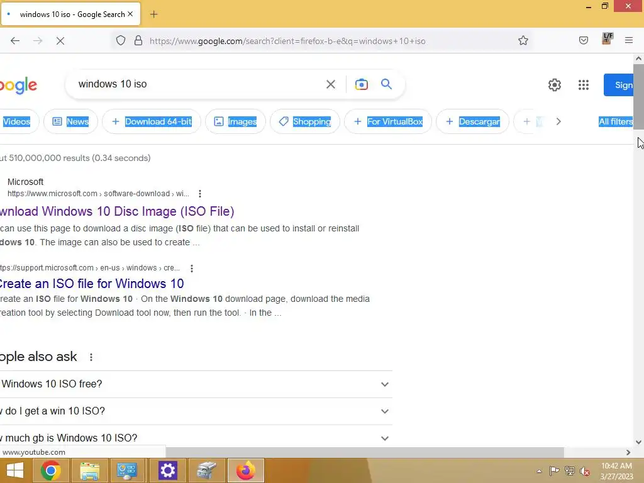The height and width of the screenshot is (483, 644).
Task: Stop page loading with the X button
Action: click(60, 41)
